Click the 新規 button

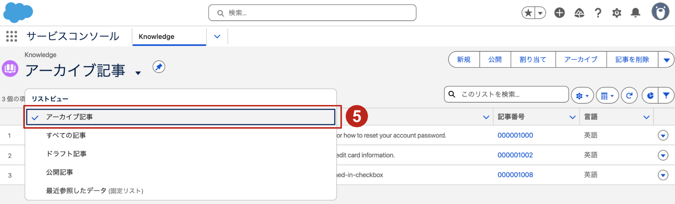click(464, 60)
